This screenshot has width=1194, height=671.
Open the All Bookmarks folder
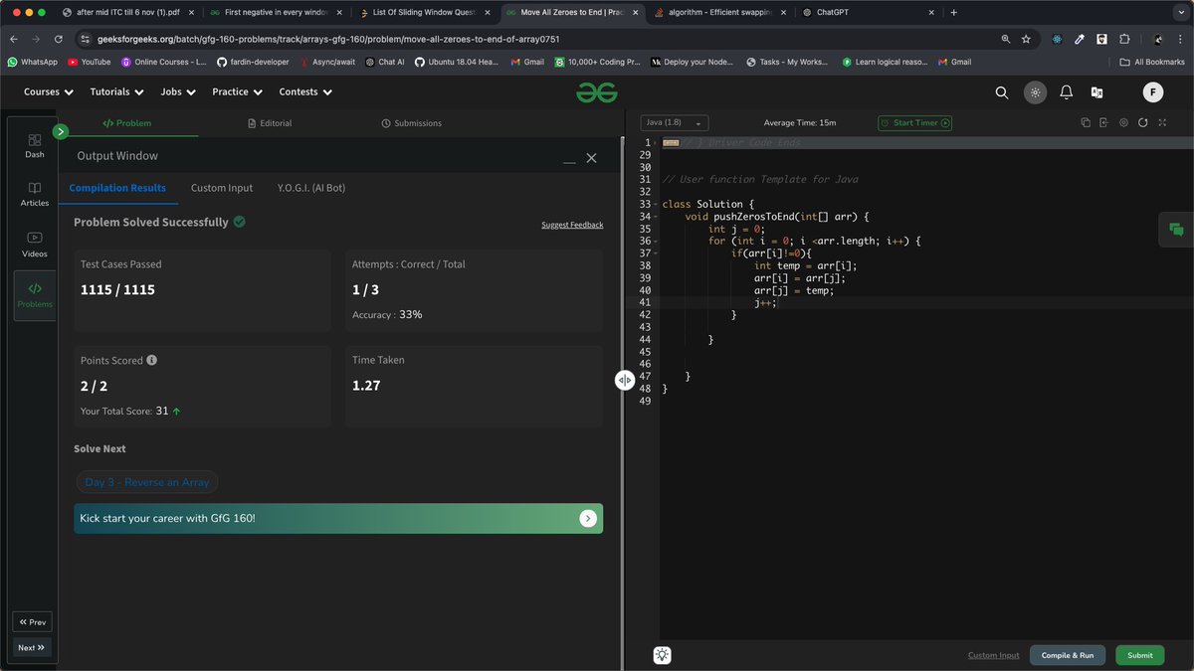coord(1152,62)
